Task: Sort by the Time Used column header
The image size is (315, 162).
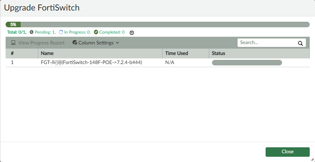Action: click(186, 53)
